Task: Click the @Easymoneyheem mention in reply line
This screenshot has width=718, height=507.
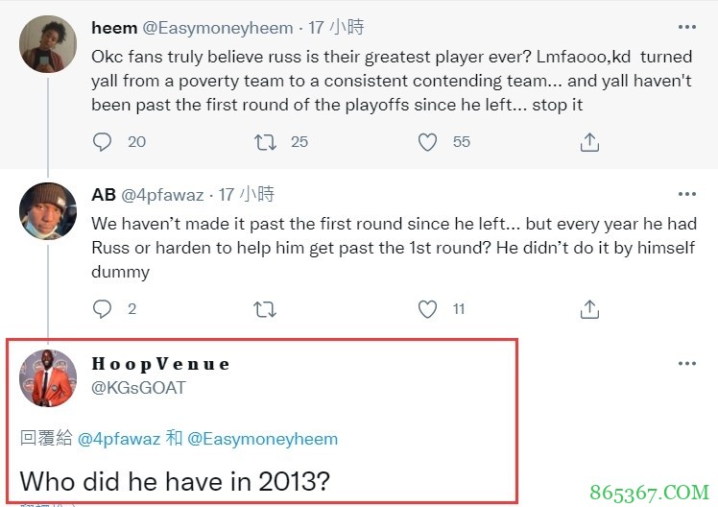Action: [x=262, y=439]
